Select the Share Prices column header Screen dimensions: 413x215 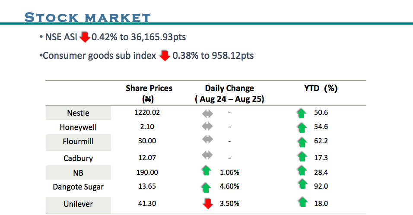[149, 93]
